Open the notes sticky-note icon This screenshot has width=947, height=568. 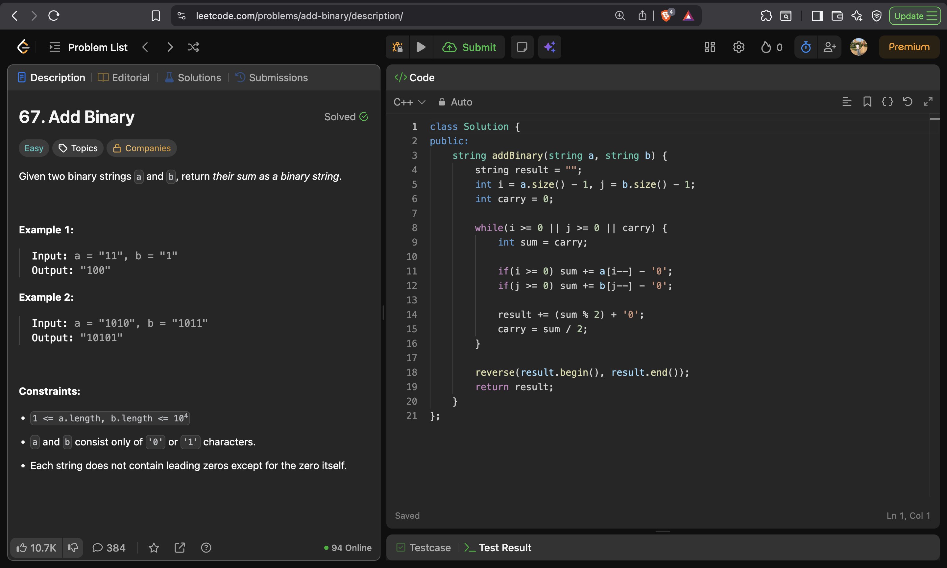click(x=522, y=47)
